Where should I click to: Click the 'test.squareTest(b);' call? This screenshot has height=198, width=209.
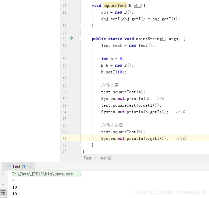(123, 132)
